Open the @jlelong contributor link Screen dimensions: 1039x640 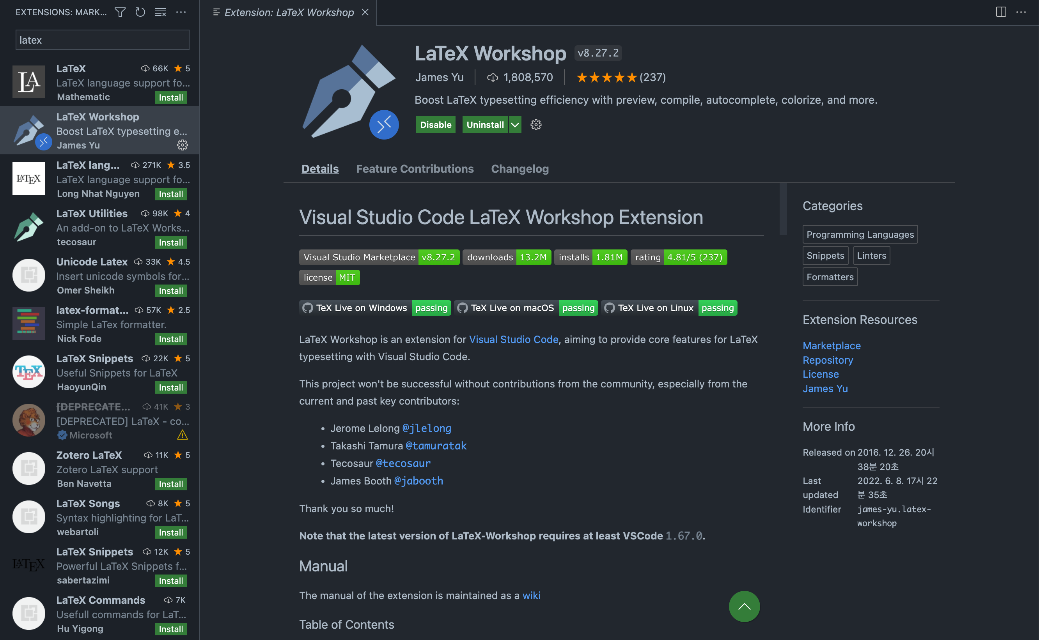tap(427, 428)
